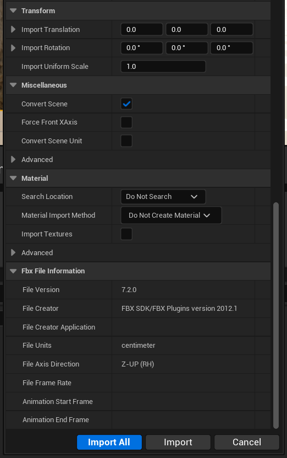This screenshot has height=458, width=287.
Task: Collapse the Transform section
Action: coord(13,11)
